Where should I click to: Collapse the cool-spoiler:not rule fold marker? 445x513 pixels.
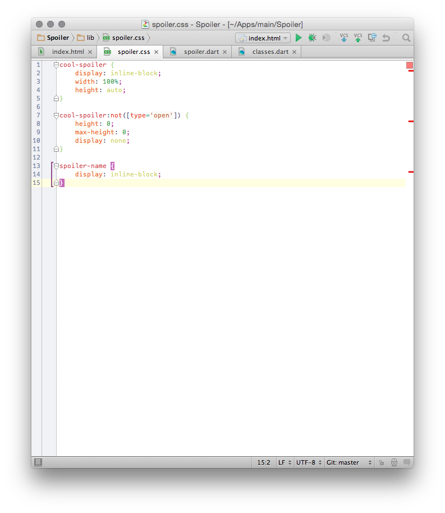[56, 115]
